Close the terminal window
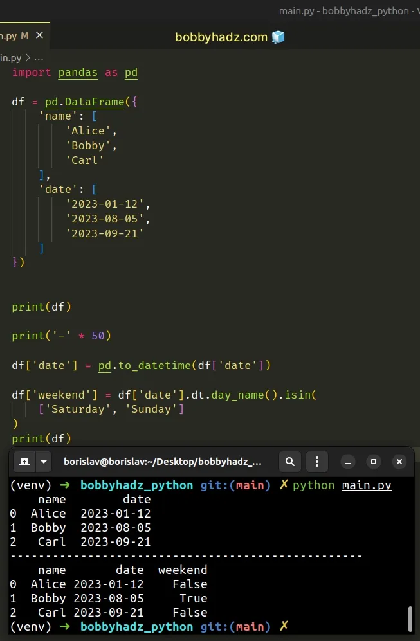The width and height of the screenshot is (420, 641). point(399,462)
